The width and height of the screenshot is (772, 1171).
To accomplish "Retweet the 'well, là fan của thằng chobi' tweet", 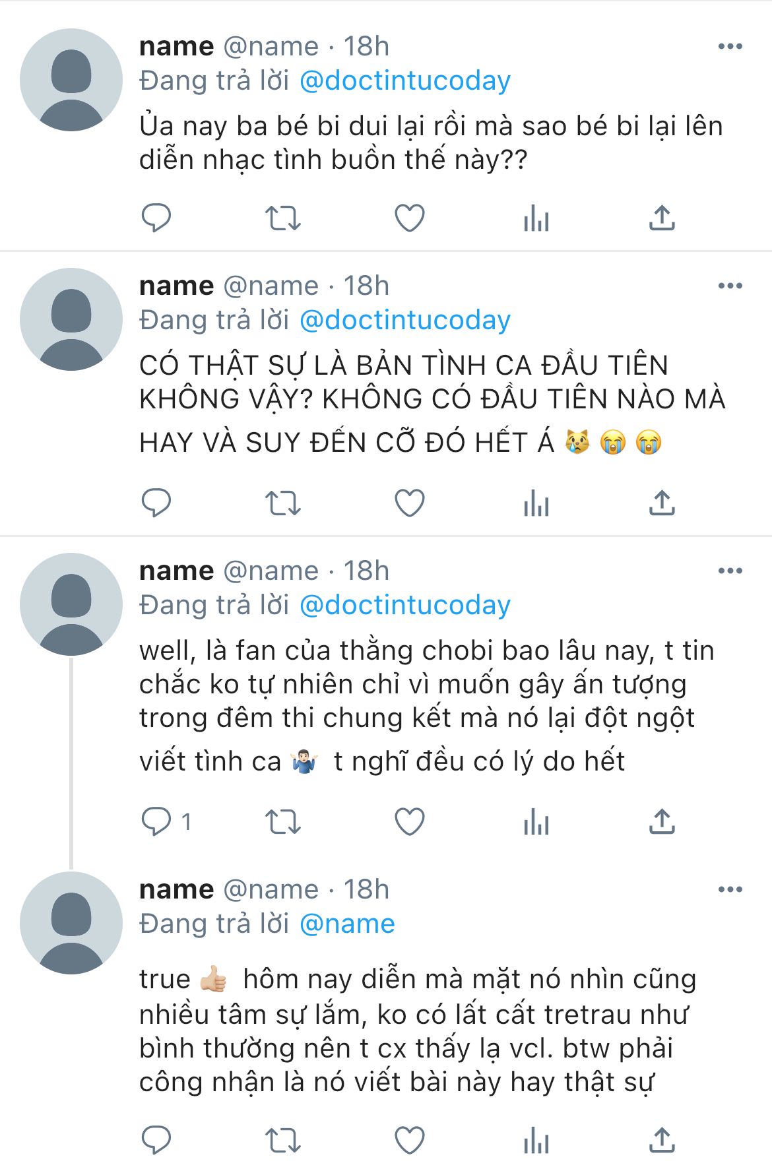I will click(282, 822).
